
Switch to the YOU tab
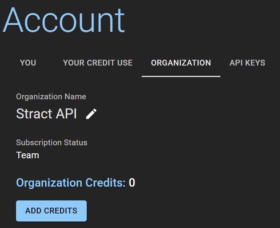pos(28,63)
